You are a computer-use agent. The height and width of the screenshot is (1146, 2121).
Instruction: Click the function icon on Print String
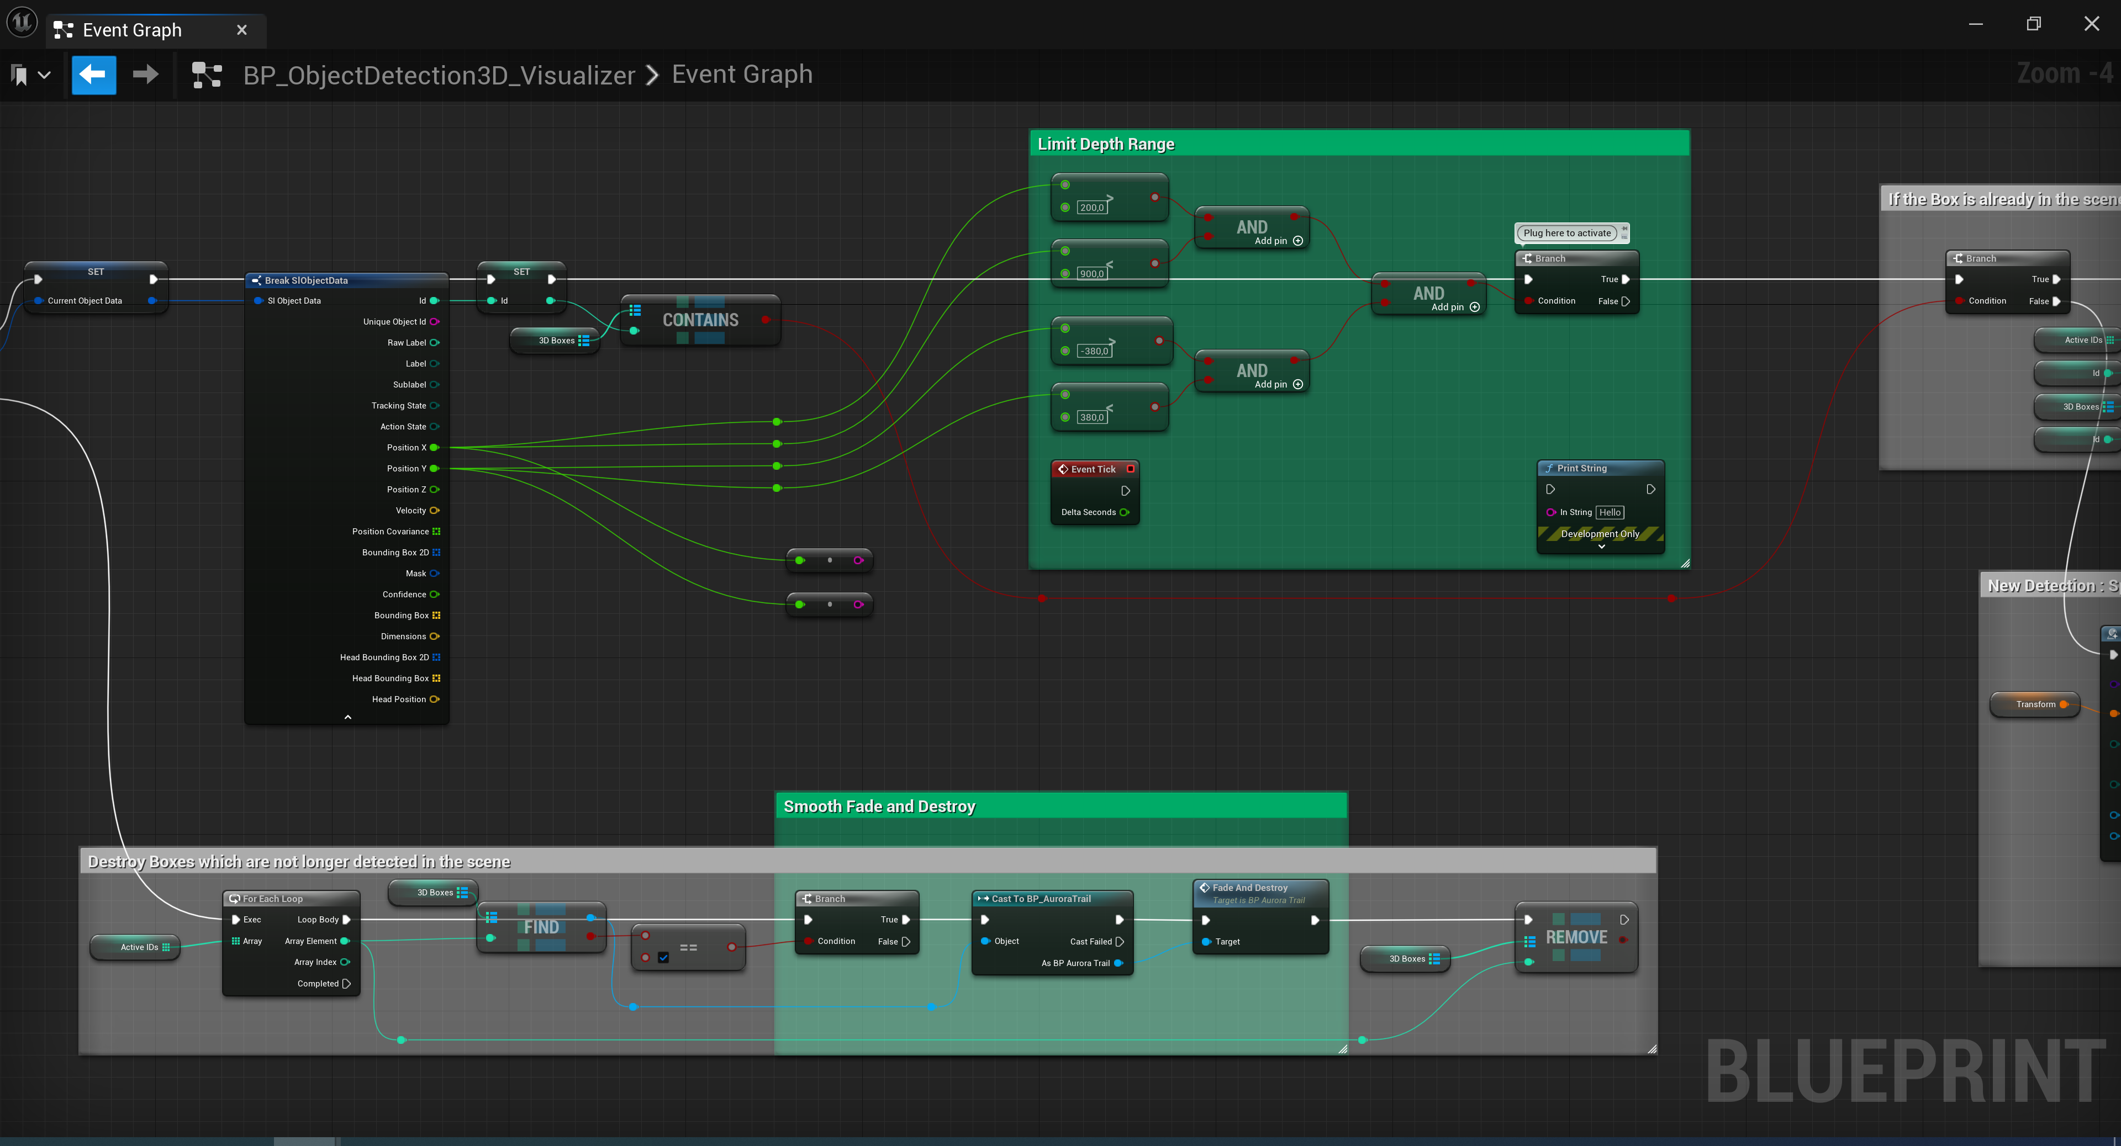pyautogui.click(x=1549, y=468)
